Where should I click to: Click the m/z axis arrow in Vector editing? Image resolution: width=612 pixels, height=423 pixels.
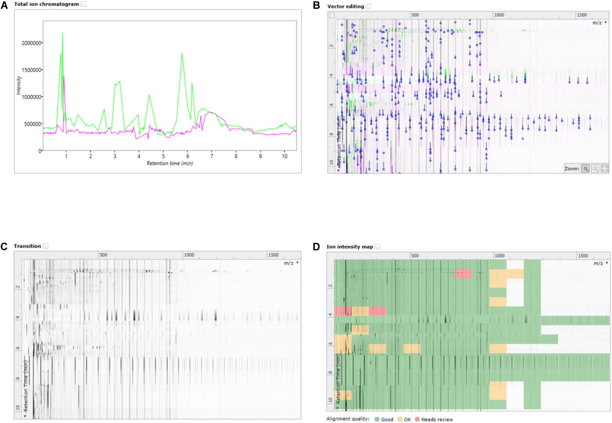606,23
